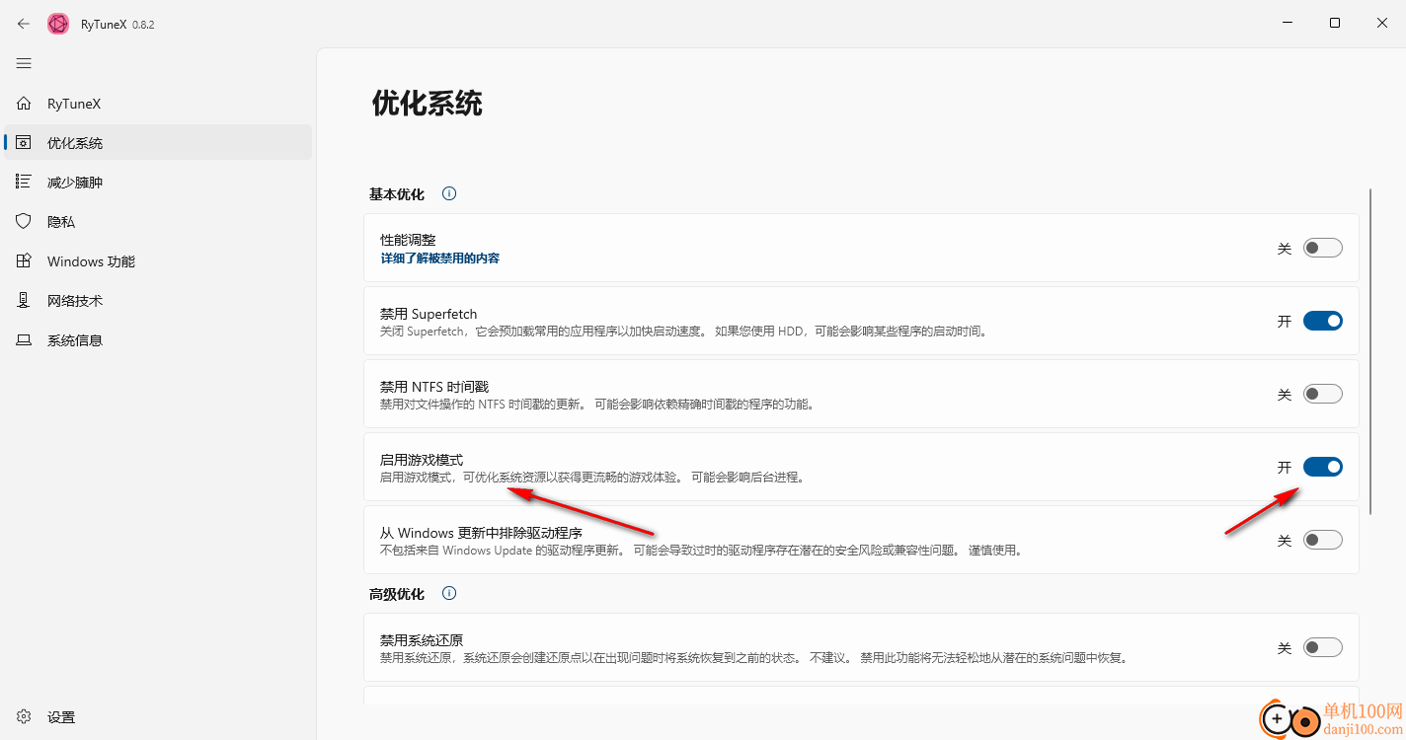1406x740 pixels.
Task: Select 优化系统 in the sidebar
Action: coord(158,143)
